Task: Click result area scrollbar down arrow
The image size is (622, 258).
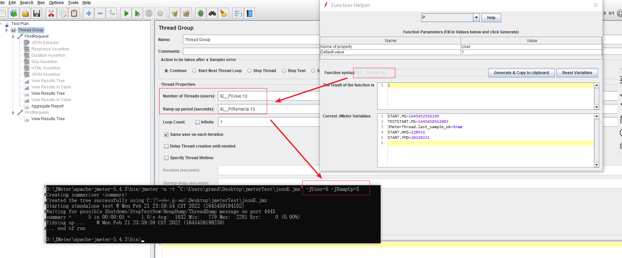Action: point(597,107)
